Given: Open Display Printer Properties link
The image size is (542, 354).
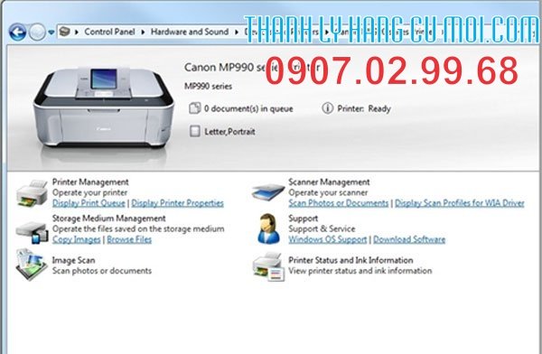Looking at the screenshot, I should point(177,203).
